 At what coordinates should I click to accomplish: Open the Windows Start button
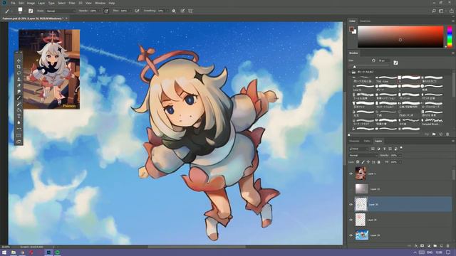4,252
